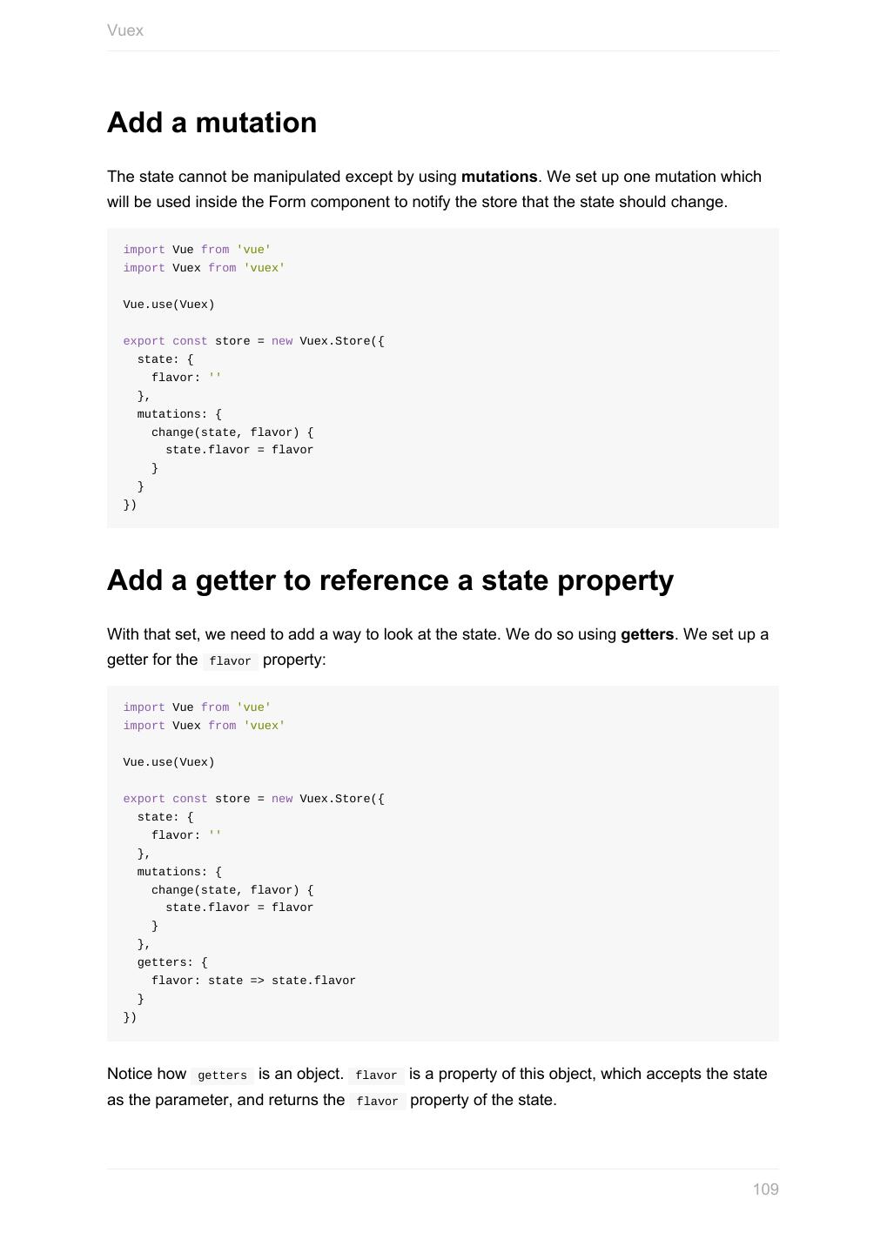Screen dimensions: 887x1253
Task: Click the bold word "mutations" in first paragraph
Action: pos(499,177)
